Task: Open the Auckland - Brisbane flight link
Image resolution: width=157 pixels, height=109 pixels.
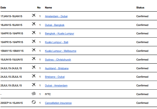Action: (57, 68)
